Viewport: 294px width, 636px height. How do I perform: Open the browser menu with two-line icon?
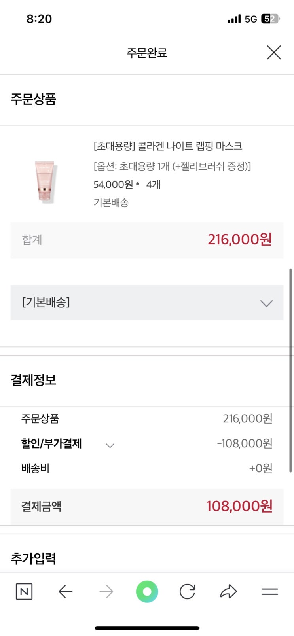(269, 592)
